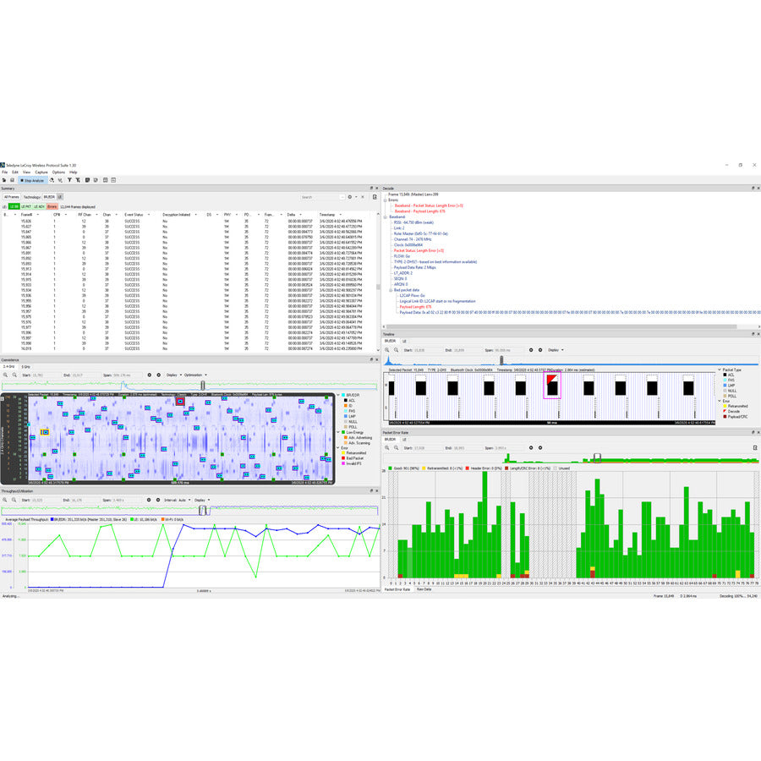Image resolution: width=761 pixels, height=761 pixels.
Task: Switch to the LE tab in Packet Error Rate
Action: (403, 440)
